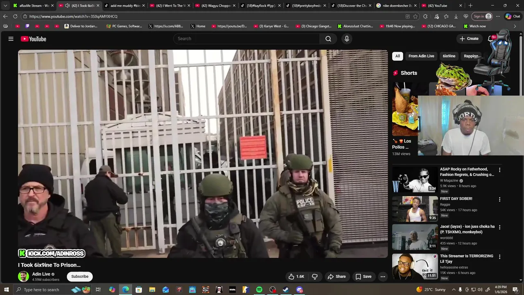
Task: Go to YouTube home via logo
Action: tap(34, 39)
